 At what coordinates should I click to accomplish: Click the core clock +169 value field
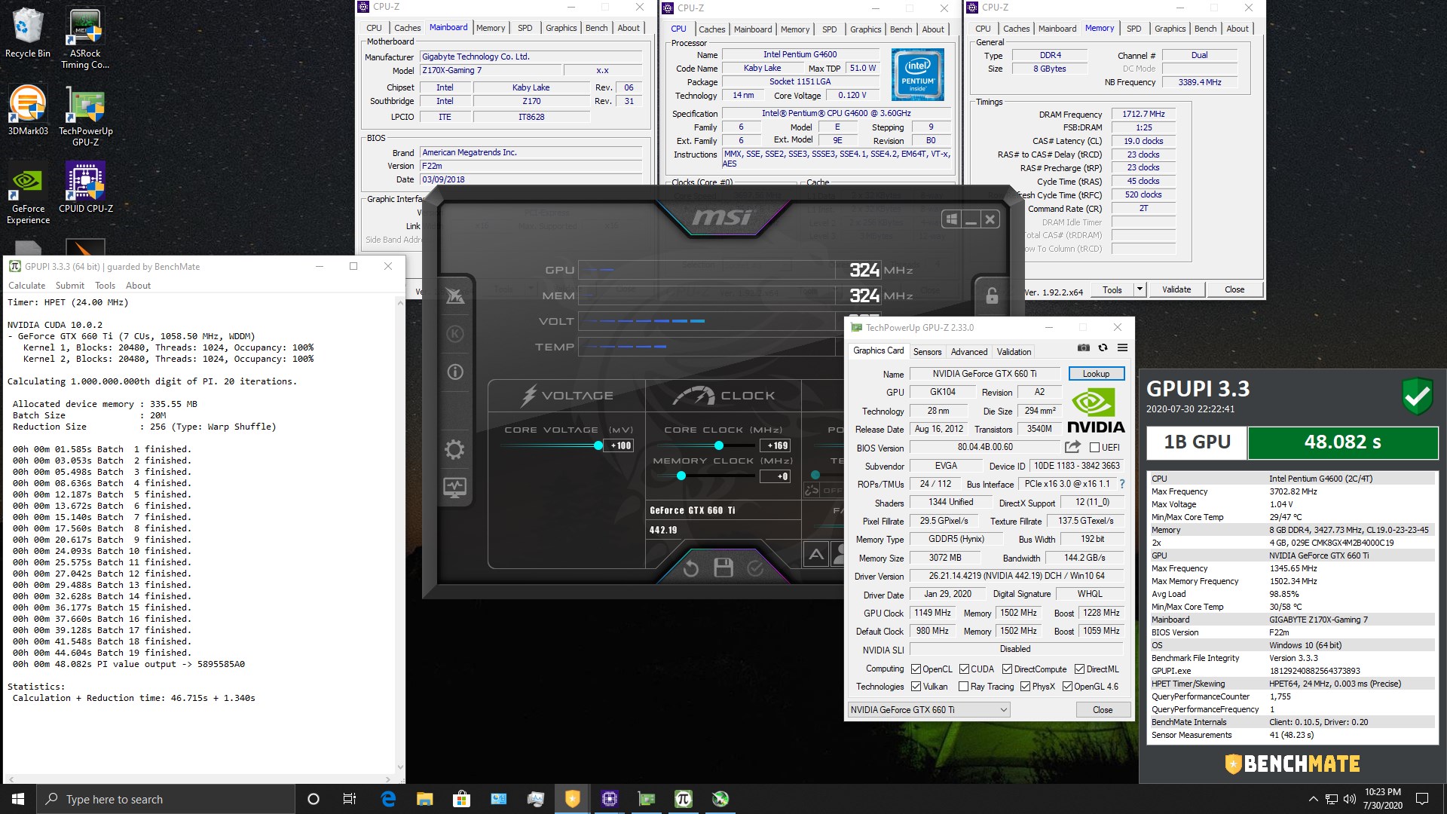coord(774,445)
